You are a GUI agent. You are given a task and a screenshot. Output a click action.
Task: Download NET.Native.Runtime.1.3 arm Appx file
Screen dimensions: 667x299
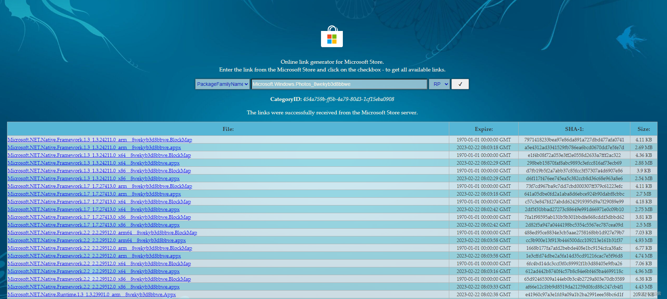(92, 294)
